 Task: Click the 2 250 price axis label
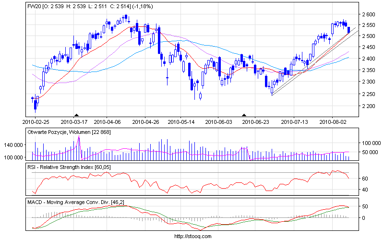click(369, 94)
